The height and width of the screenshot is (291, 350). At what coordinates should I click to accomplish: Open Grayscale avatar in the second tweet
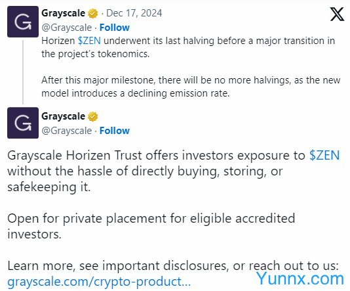pos(23,123)
